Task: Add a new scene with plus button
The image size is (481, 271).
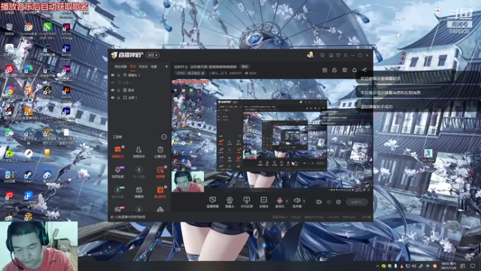Action: pyautogui.click(x=167, y=66)
